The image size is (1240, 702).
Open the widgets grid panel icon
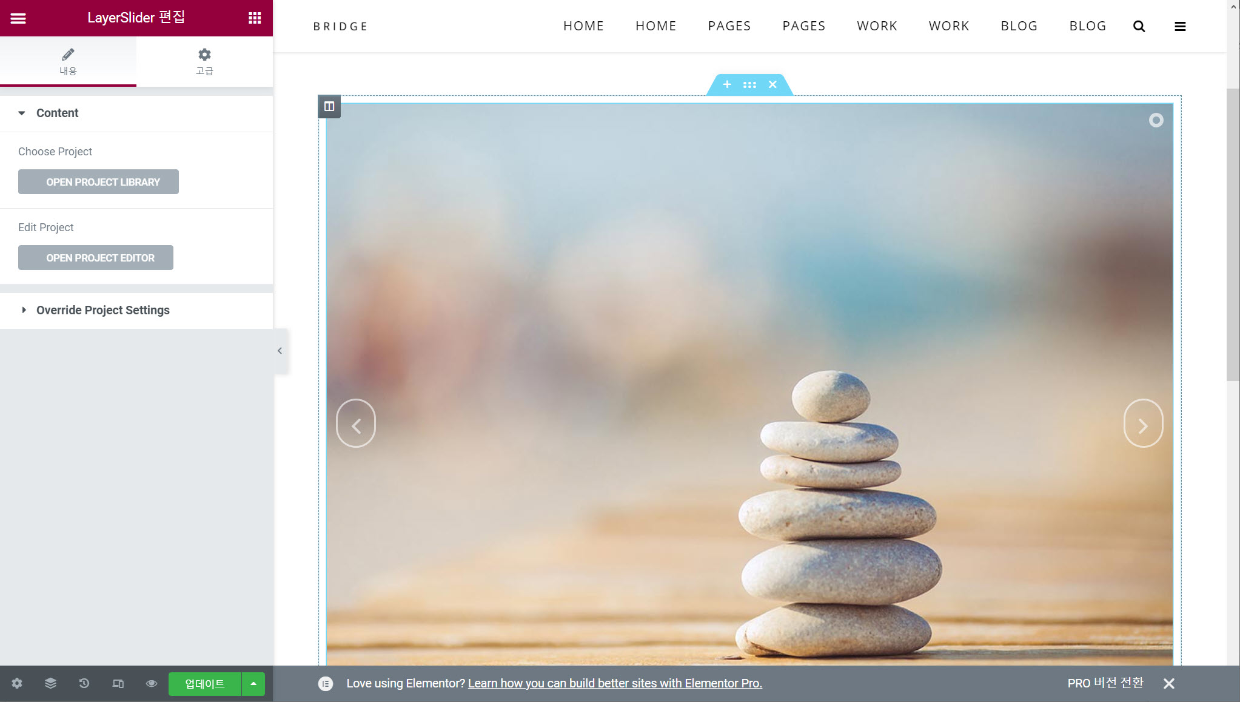[x=255, y=18]
